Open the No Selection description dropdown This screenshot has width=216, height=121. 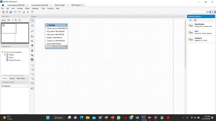click(x=15, y=86)
